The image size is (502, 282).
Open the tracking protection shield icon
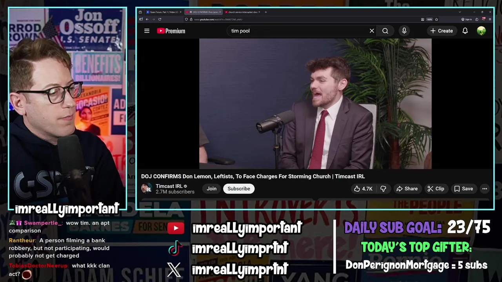[x=186, y=19]
